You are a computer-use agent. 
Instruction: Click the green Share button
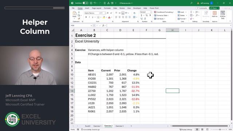214,8
